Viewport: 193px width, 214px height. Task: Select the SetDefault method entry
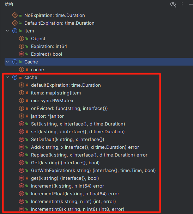(x=67, y=140)
